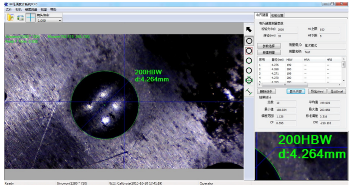This screenshot has width=352, height=185.
Task: Select the first circle measurement tool
Action: click(249, 40)
